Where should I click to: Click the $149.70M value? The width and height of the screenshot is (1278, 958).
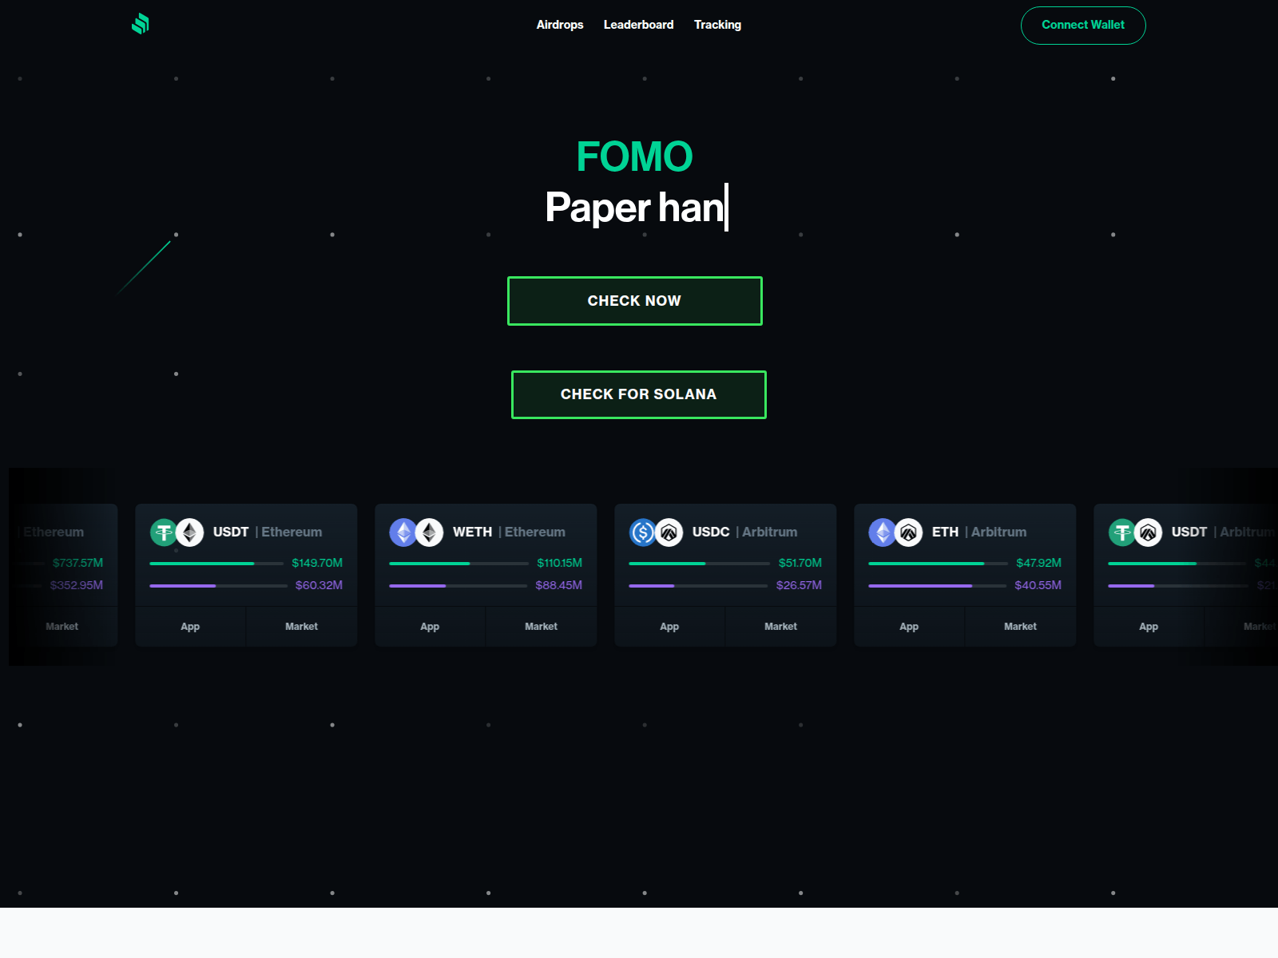click(317, 563)
